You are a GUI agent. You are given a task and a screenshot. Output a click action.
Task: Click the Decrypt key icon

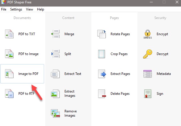[x=148, y=54]
